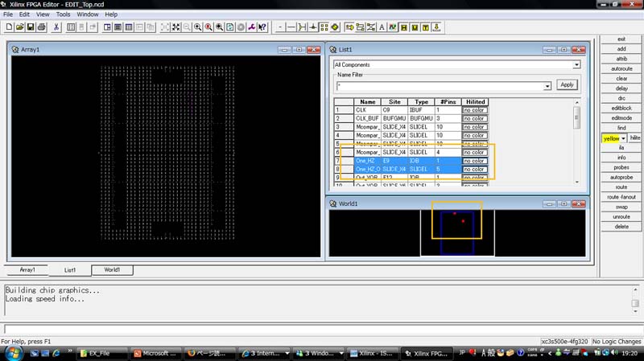The image size is (644, 361).
Task: Open the EX_File taskbar item
Action: click(101, 353)
